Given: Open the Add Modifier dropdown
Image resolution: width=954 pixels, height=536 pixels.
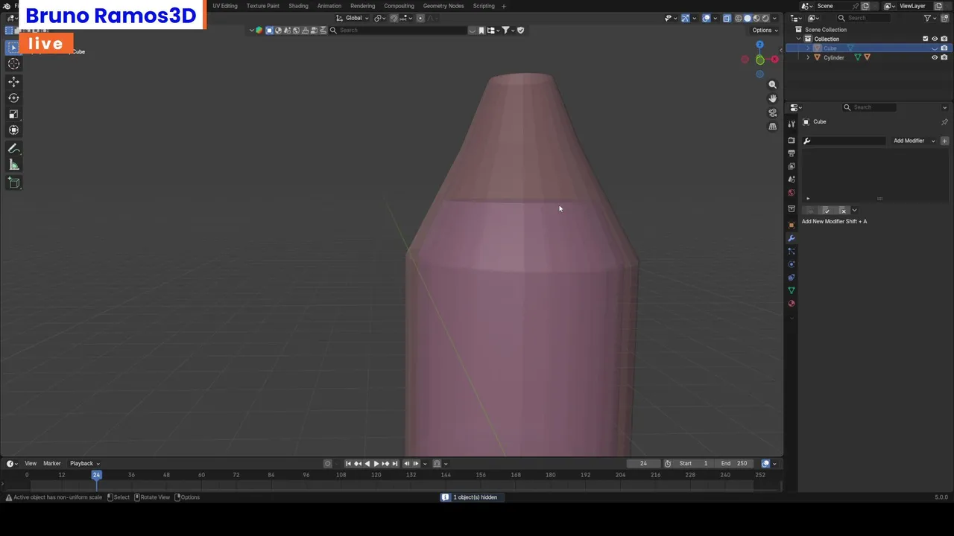Looking at the screenshot, I should coord(914,141).
